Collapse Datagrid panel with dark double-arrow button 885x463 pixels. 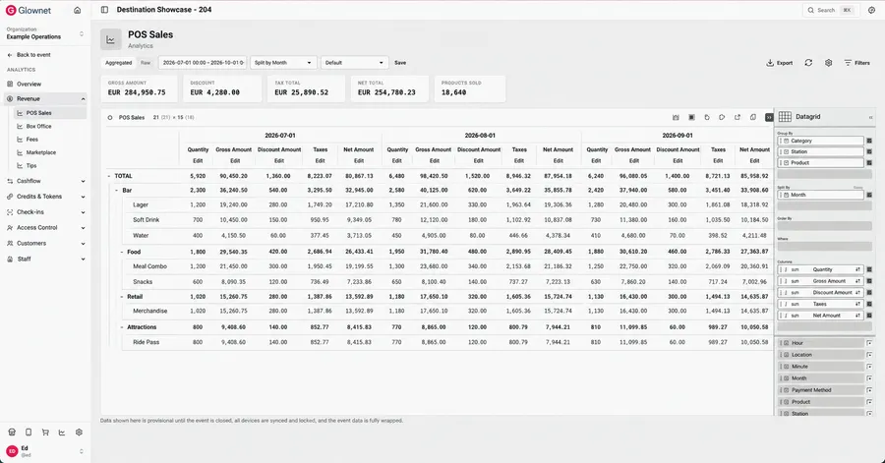point(769,117)
